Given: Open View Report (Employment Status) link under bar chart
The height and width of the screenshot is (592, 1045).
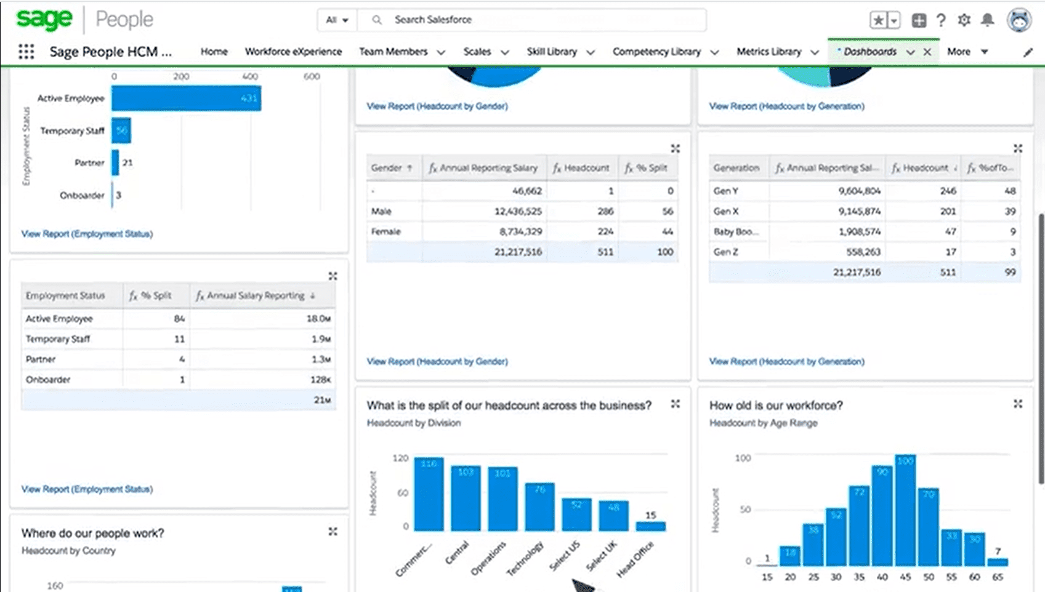Looking at the screenshot, I should [x=87, y=234].
